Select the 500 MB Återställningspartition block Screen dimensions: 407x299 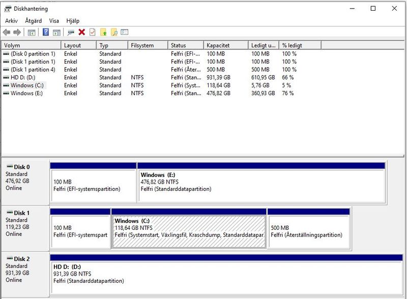click(x=309, y=228)
